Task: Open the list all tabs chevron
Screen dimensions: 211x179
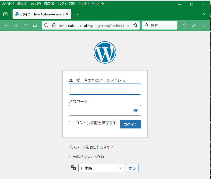Action: click(x=205, y=14)
